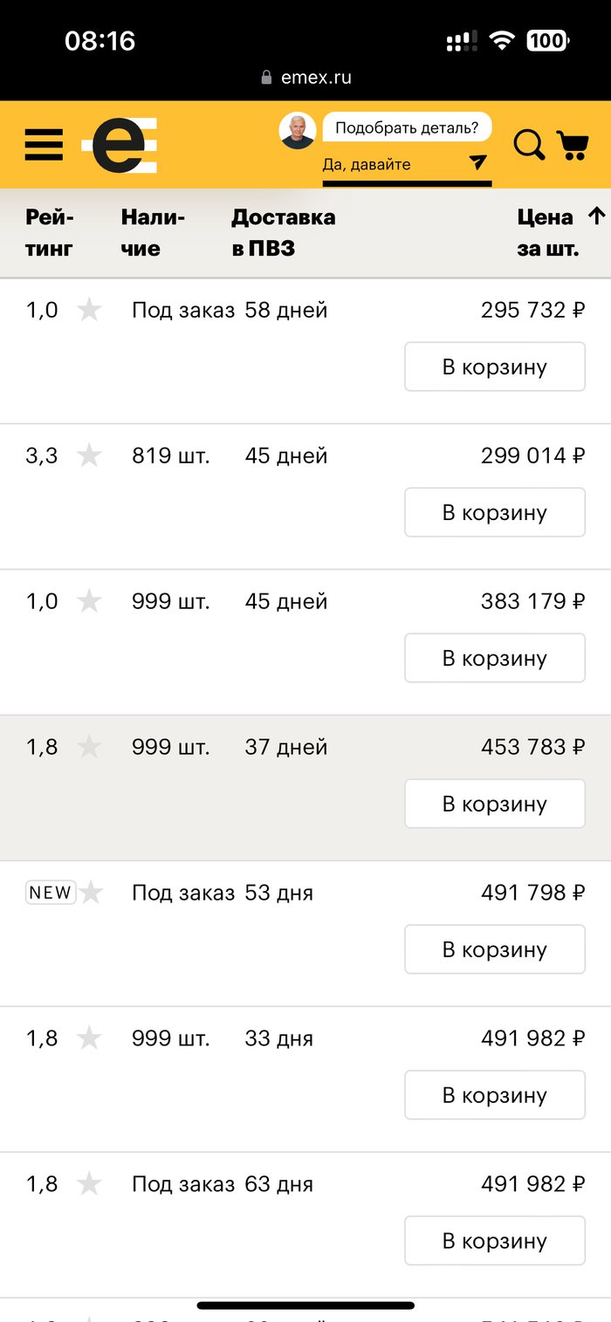
Task: Add the 295 732 ₽ offer to cart
Action: pos(494,367)
